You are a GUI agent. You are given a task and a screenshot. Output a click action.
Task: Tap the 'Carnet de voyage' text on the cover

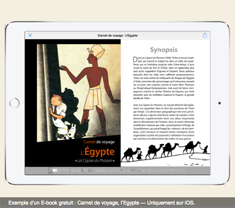pyautogui.click(x=99, y=142)
